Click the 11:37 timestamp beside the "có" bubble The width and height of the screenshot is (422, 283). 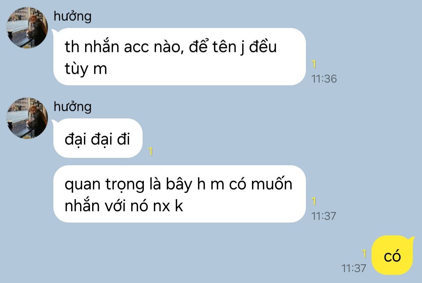point(354,268)
